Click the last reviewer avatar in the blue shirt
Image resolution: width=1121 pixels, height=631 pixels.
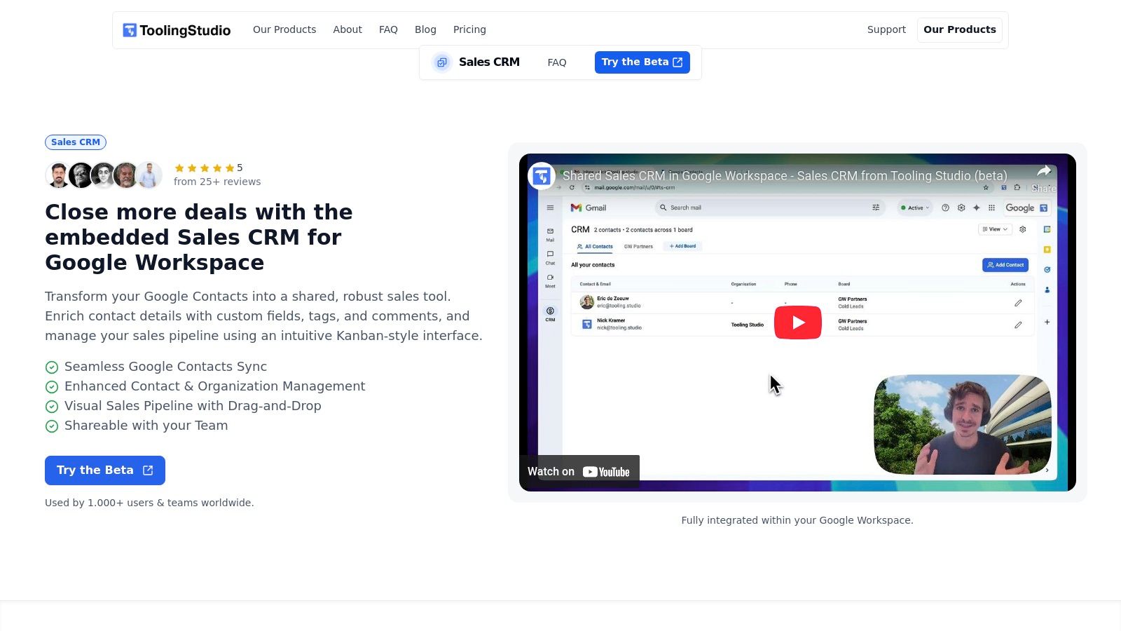pyautogui.click(x=149, y=175)
